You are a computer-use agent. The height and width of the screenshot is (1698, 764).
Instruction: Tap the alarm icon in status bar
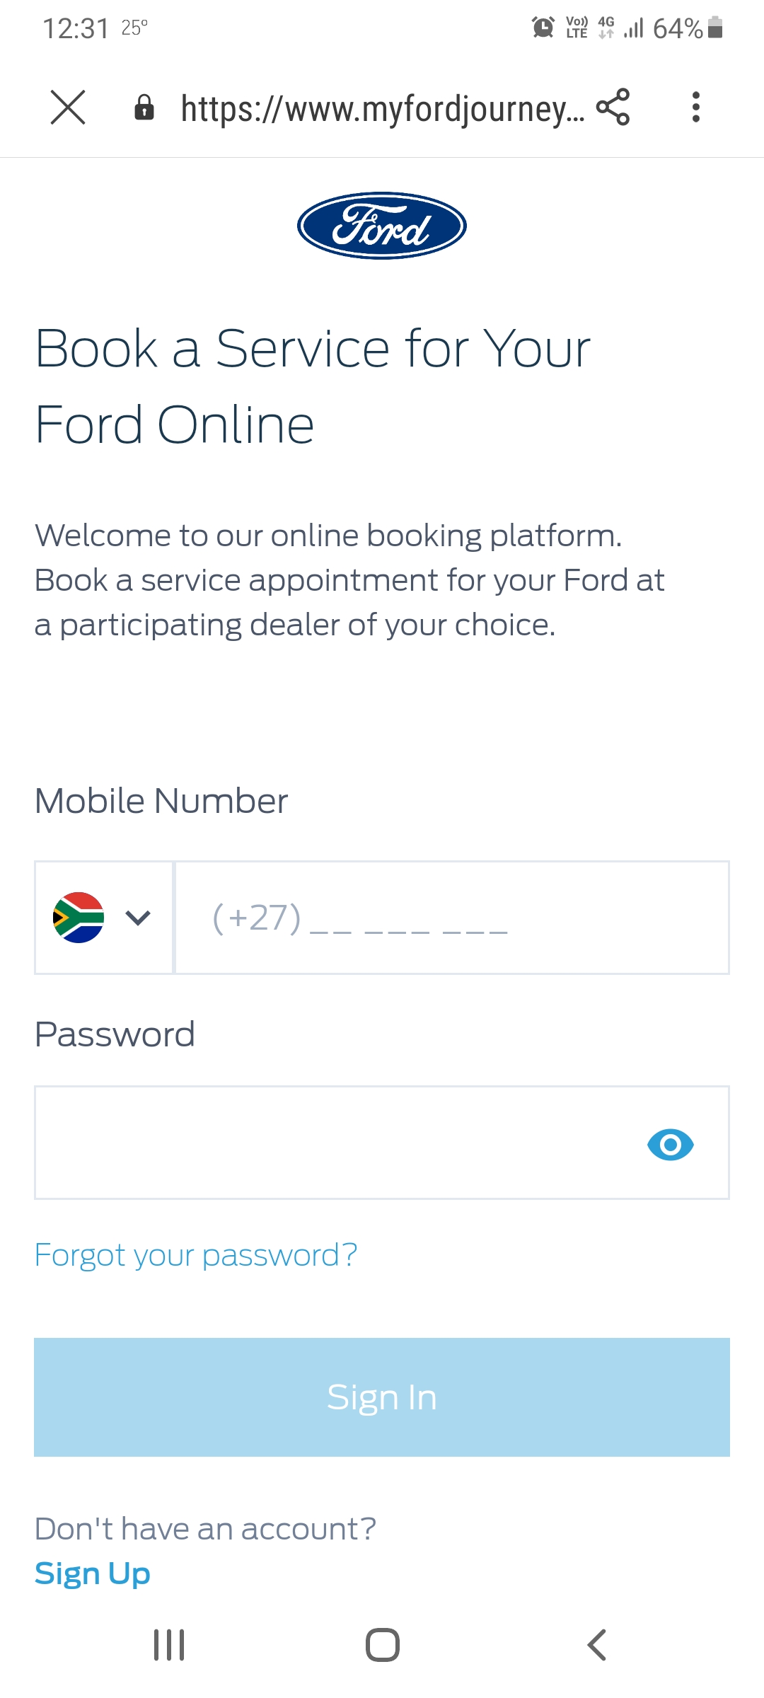coord(543,28)
